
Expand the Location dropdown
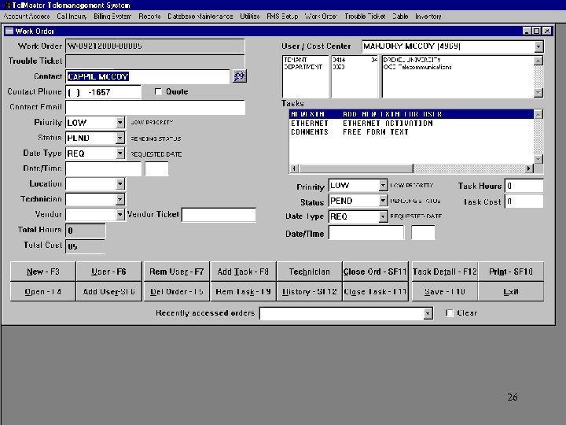pos(120,183)
